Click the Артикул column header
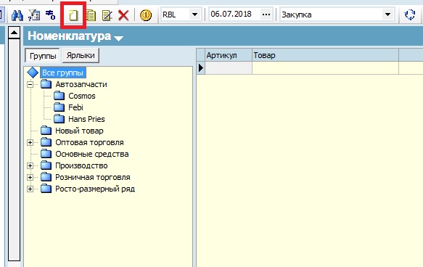The width and height of the screenshot is (423, 267). point(229,55)
